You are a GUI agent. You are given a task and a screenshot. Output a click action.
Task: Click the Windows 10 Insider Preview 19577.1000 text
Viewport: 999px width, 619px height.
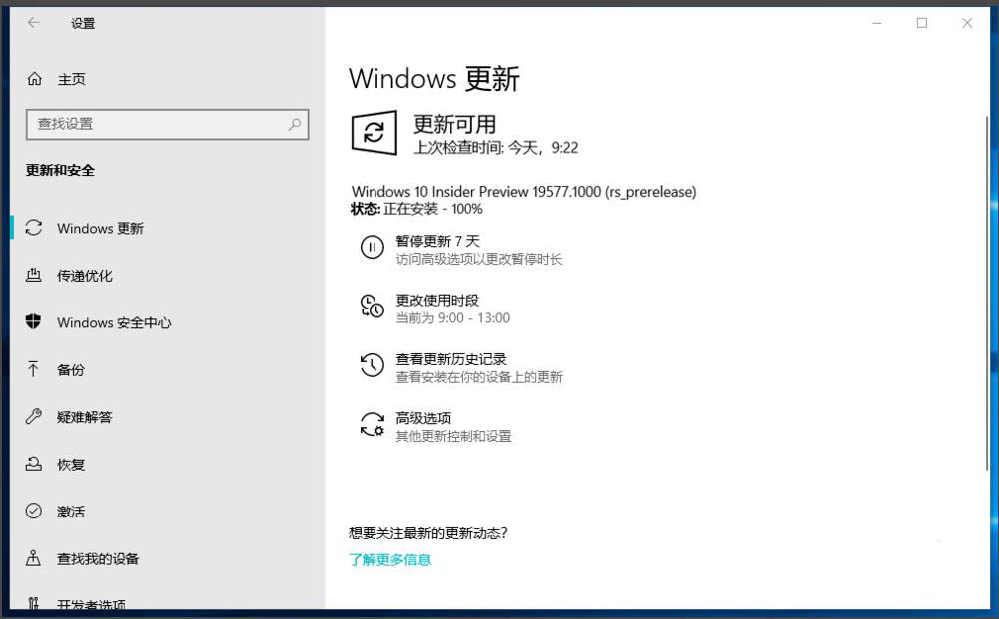click(524, 192)
